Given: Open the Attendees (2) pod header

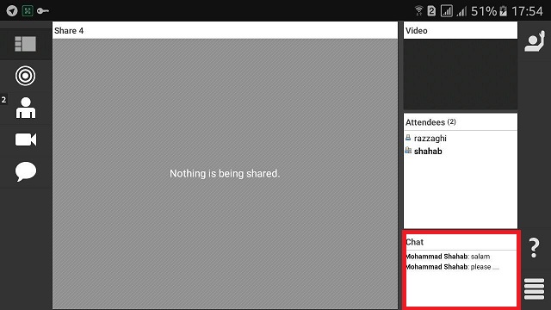Looking at the screenshot, I should pos(430,122).
